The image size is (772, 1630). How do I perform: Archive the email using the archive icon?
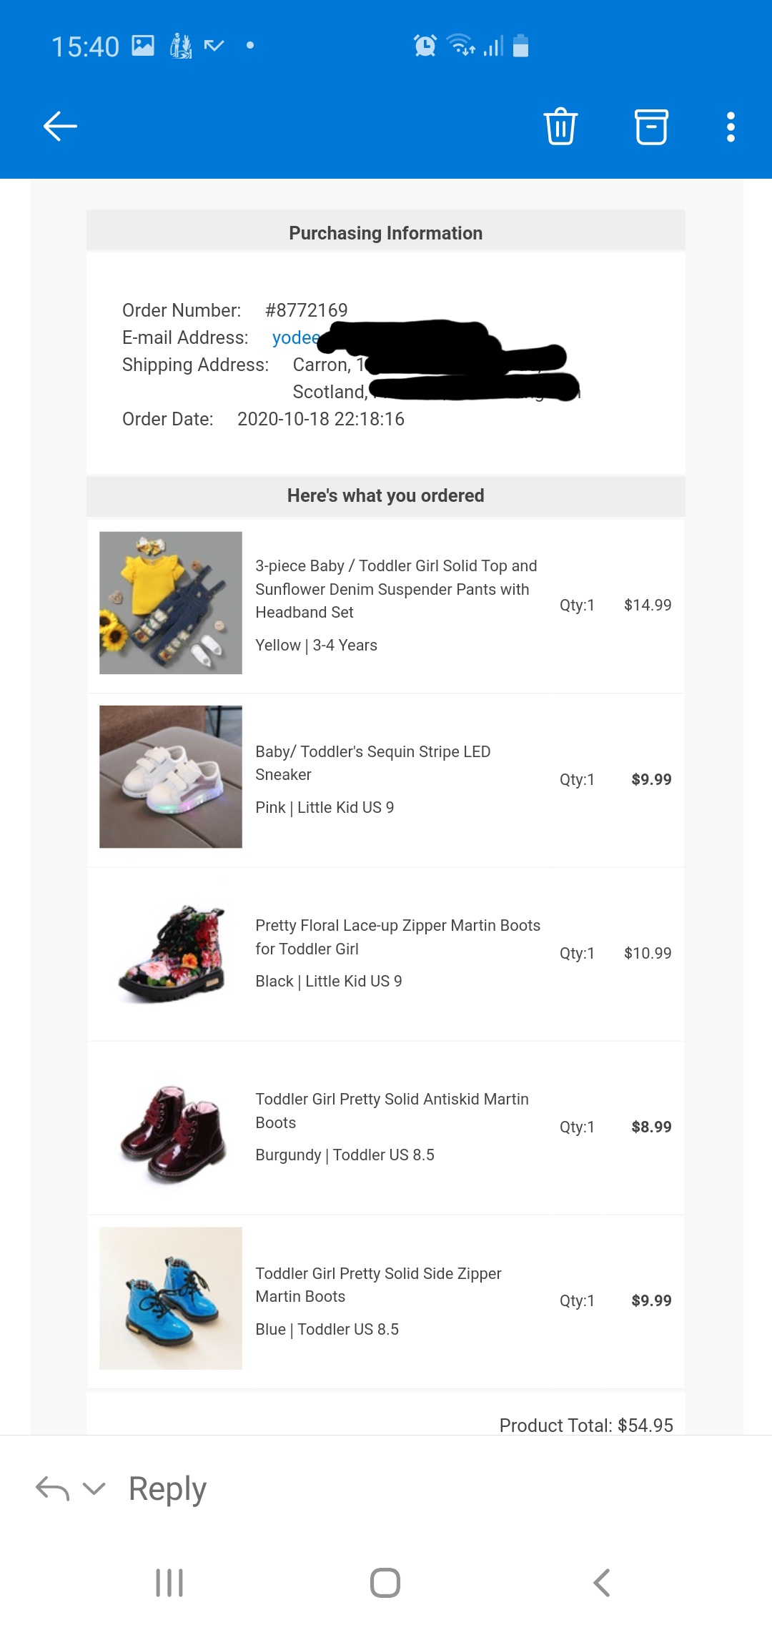pyautogui.click(x=651, y=127)
